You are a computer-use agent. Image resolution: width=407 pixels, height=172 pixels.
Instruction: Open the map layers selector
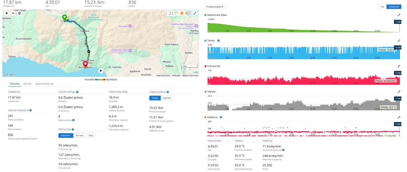click(19, 13)
